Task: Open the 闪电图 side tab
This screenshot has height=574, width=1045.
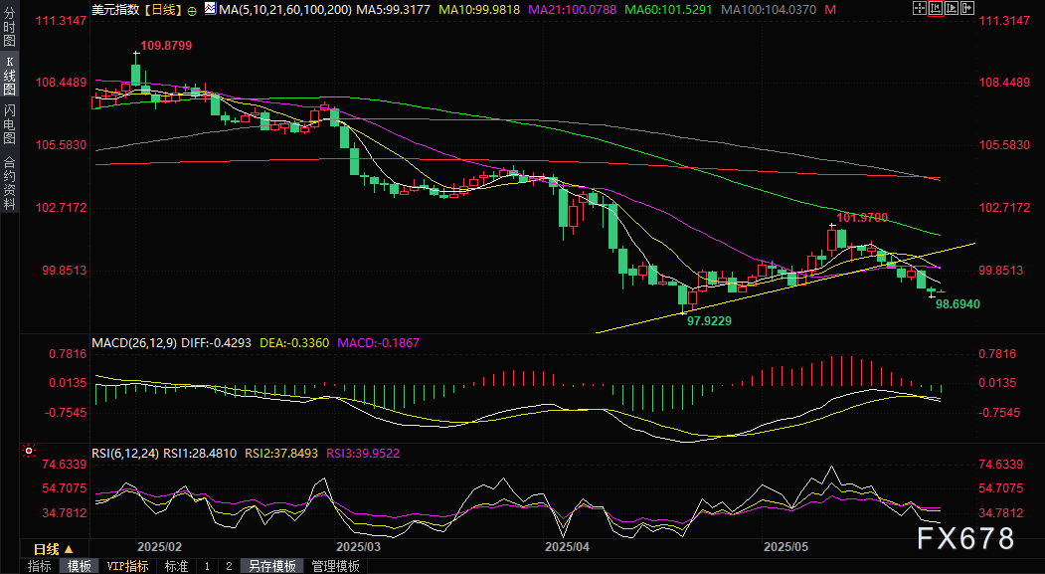Action: coord(9,123)
